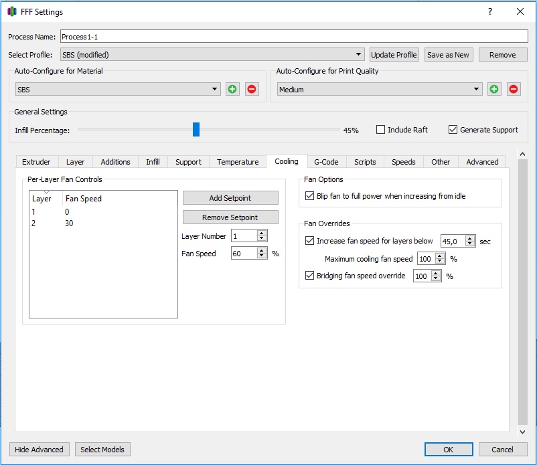Increase the Layer Number spinner value
The image size is (537, 465).
[262, 233]
